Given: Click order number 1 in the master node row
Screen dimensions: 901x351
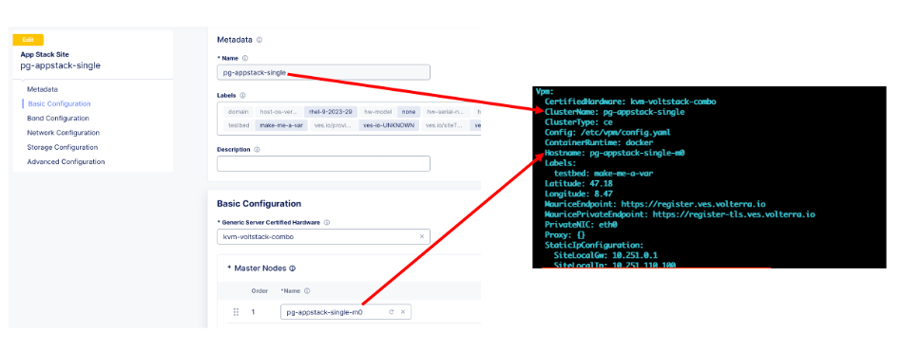Looking at the screenshot, I should pyautogui.click(x=253, y=312).
